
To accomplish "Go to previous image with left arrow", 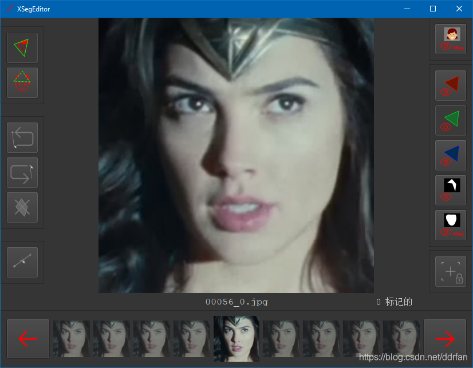I will click(x=28, y=339).
